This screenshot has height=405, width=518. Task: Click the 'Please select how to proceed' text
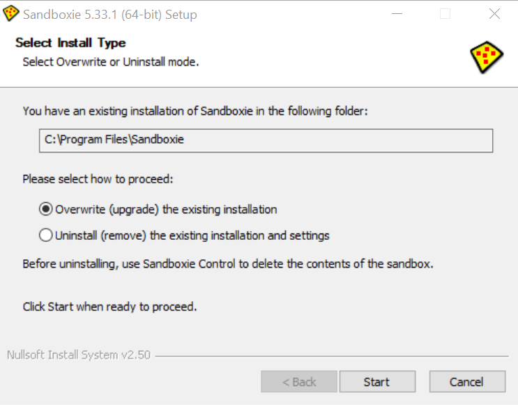point(98,179)
